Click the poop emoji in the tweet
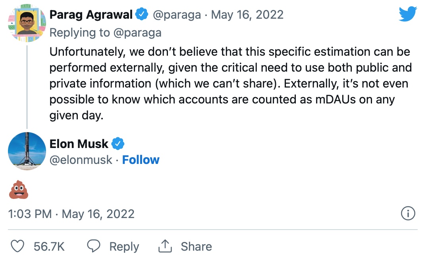 tap(19, 189)
